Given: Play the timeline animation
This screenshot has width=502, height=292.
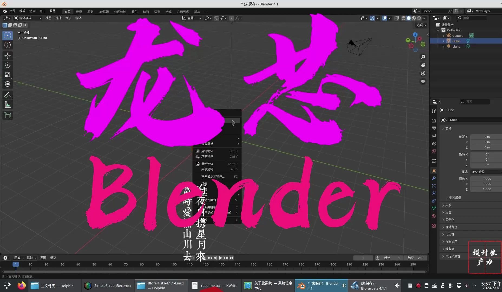Looking at the screenshot, I should click(221, 258).
